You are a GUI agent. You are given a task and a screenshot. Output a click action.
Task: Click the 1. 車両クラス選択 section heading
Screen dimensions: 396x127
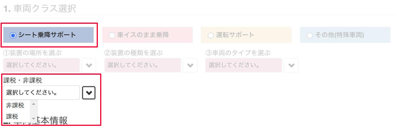(40, 9)
